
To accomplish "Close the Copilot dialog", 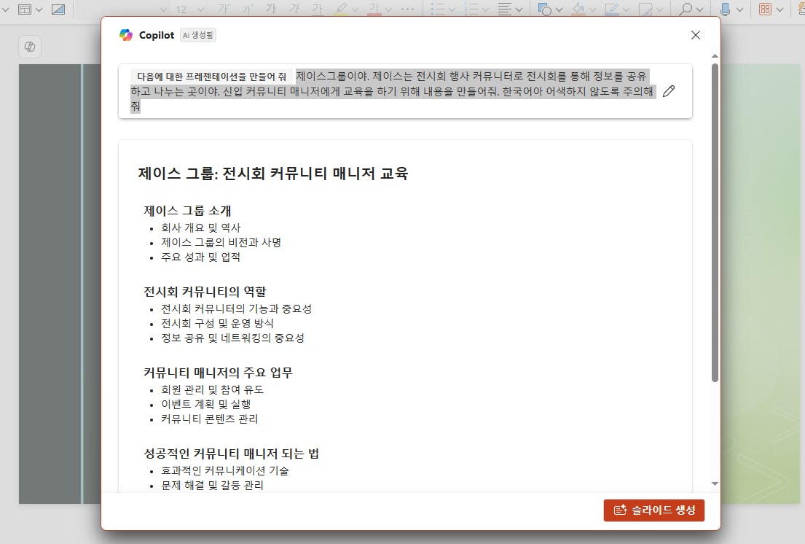I will 696,35.
